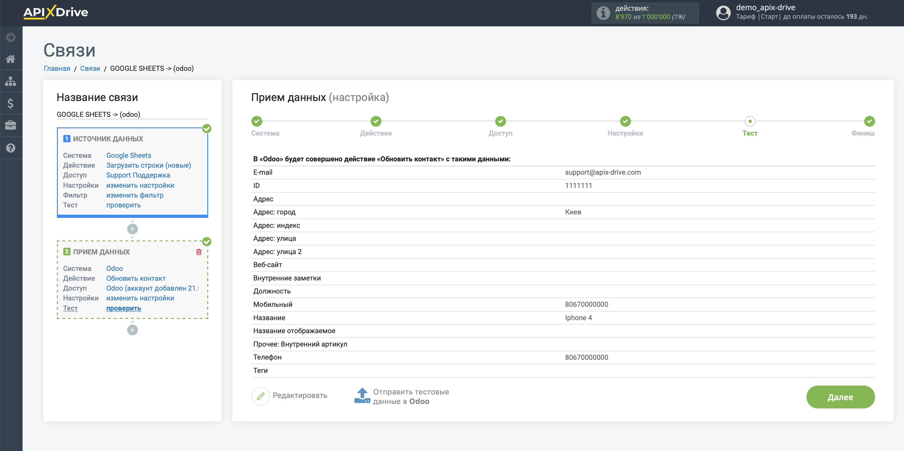
Task: Click ID value 1111111
Action: click(x=578, y=185)
